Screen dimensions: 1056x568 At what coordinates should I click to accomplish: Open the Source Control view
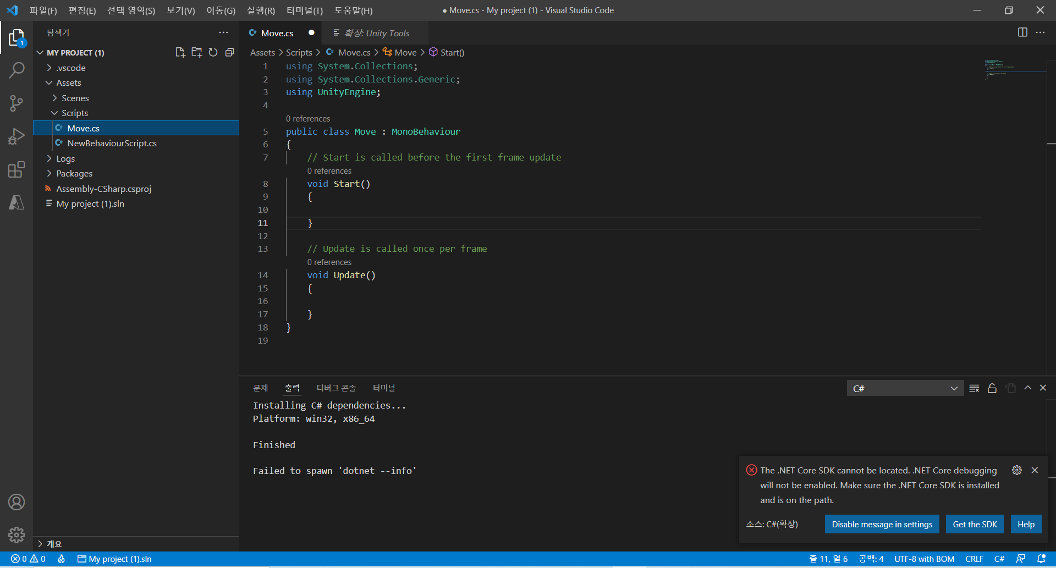pyautogui.click(x=16, y=103)
